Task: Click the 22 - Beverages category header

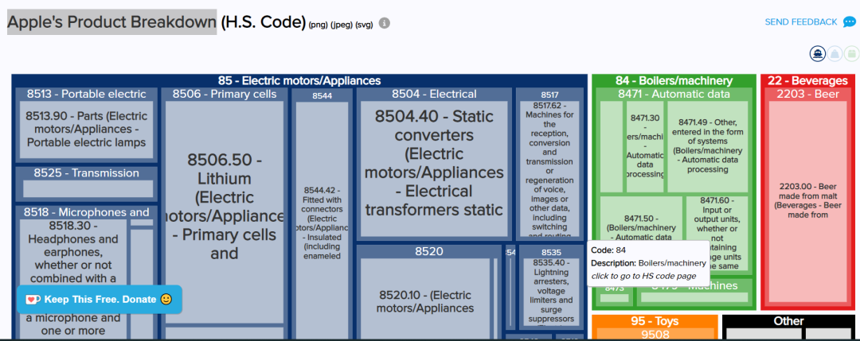Action: [808, 80]
